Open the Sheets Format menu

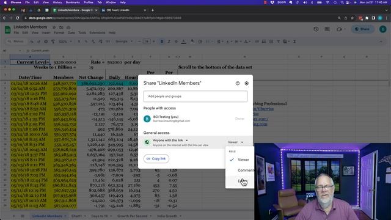click(x=59, y=32)
